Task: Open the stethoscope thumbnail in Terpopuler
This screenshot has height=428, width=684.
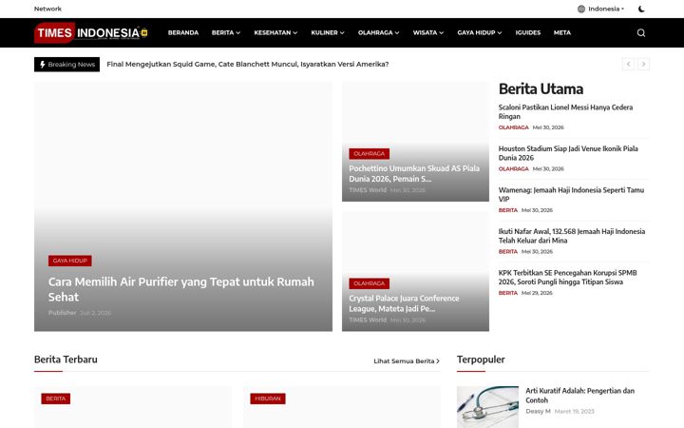Action: 487,407
